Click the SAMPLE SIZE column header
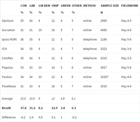Screen dimensions: 140x122 (110, 6)
